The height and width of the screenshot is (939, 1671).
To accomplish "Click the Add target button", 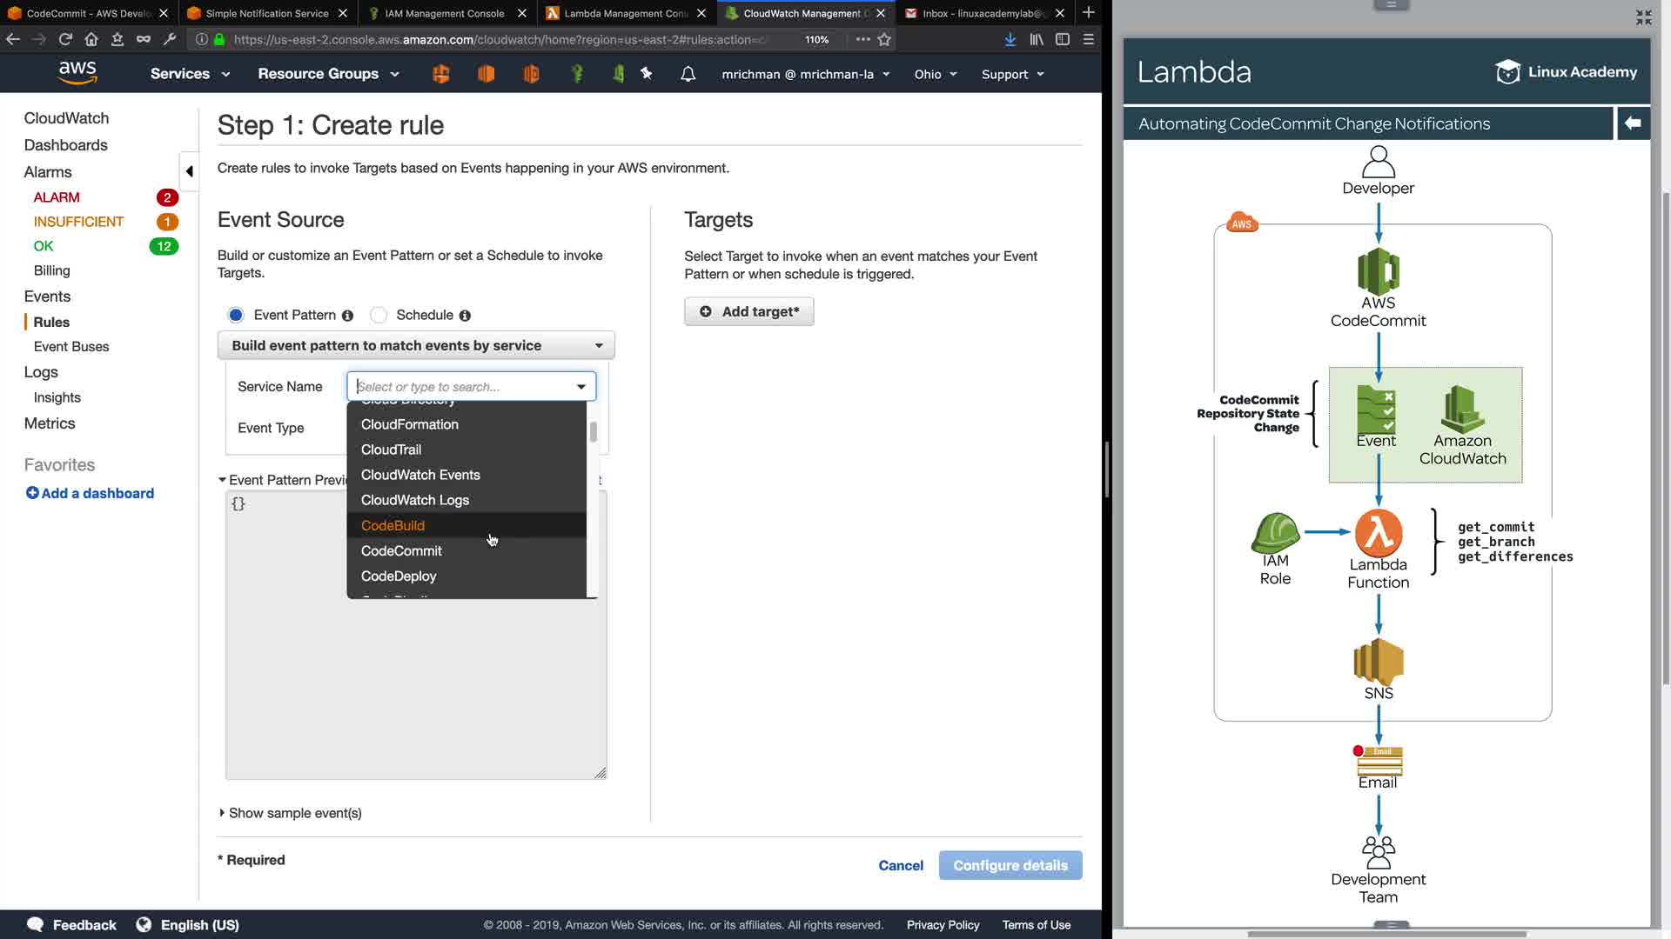I will (x=748, y=311).
